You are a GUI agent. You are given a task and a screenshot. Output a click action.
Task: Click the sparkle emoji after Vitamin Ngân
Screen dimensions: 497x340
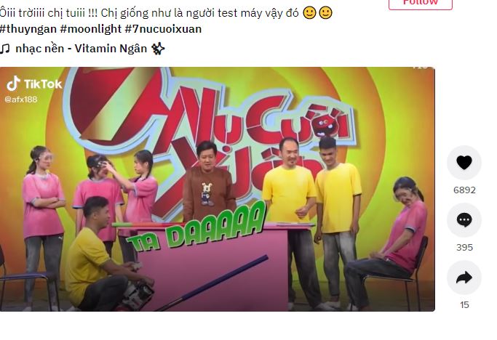(158, 49)
